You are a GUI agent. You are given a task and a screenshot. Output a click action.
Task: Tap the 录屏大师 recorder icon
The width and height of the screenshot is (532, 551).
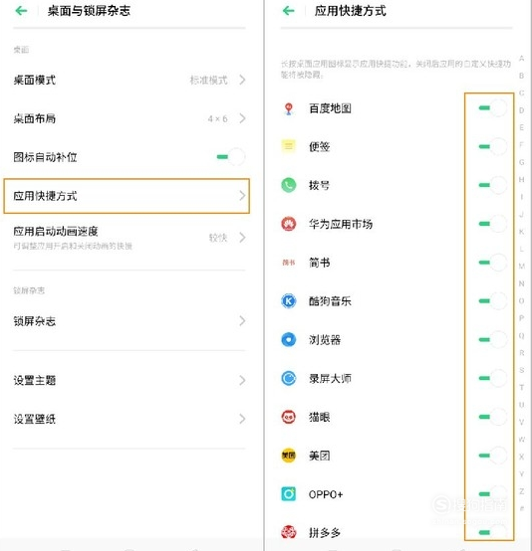pos(289,379)
